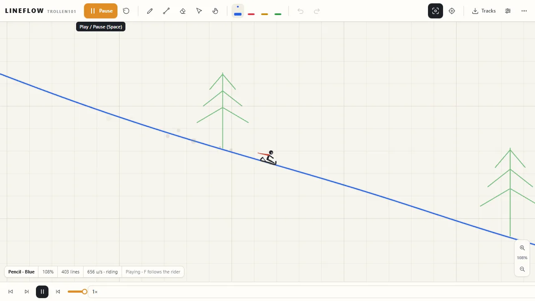Viewport: 535px width, 301px height.
Task: Click the sled rider on the track
Action: click(268, 158)
